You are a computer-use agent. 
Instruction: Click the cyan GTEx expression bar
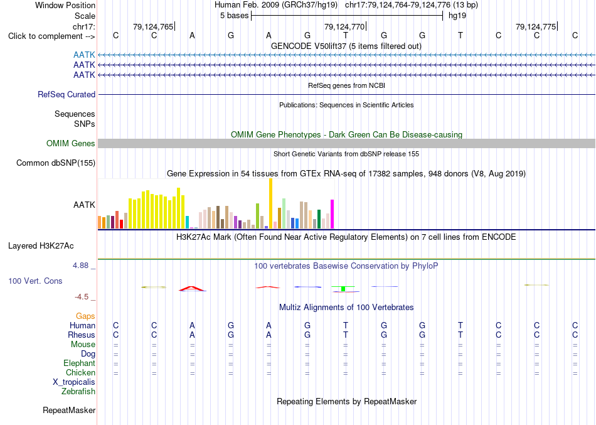187,222
